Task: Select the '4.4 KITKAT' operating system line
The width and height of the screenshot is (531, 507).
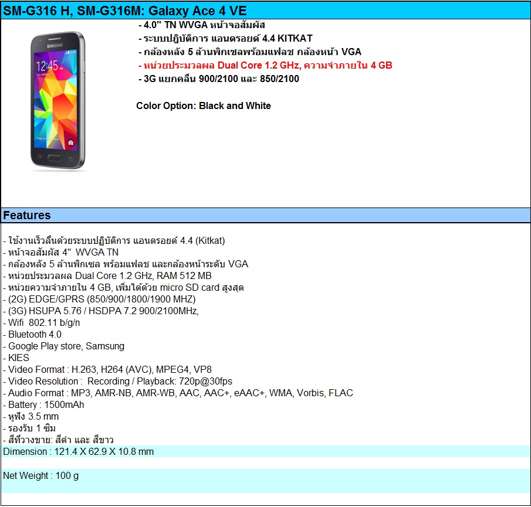Action: pos(225,39)
